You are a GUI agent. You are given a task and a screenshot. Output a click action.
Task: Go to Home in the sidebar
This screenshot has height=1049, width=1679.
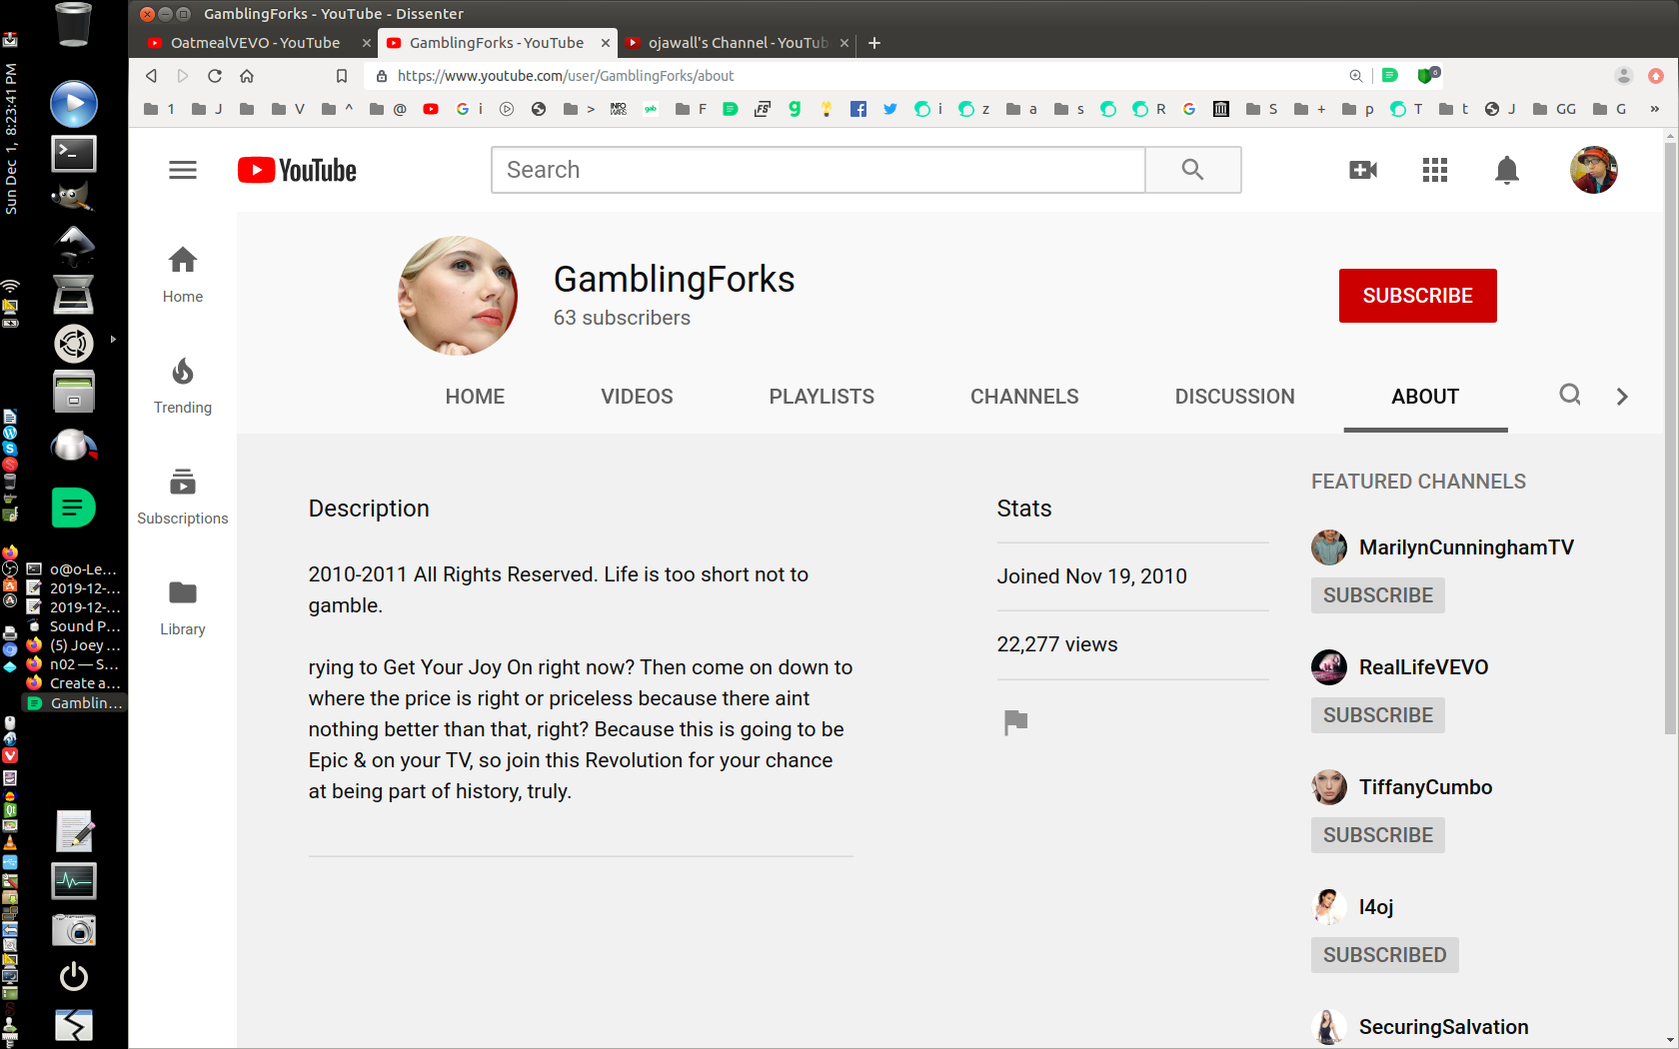tap(183, 275)
